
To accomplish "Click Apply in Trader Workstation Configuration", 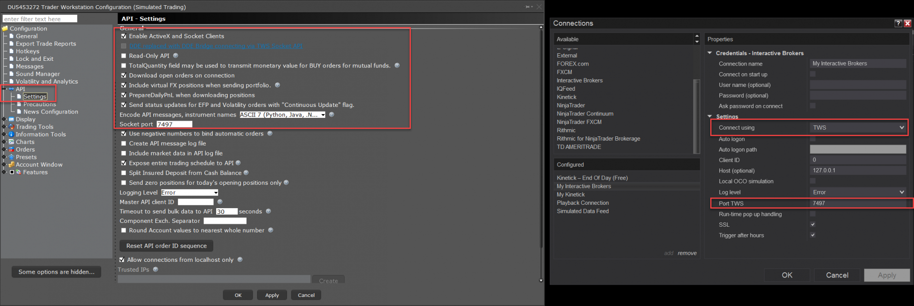I will point(272,295).
